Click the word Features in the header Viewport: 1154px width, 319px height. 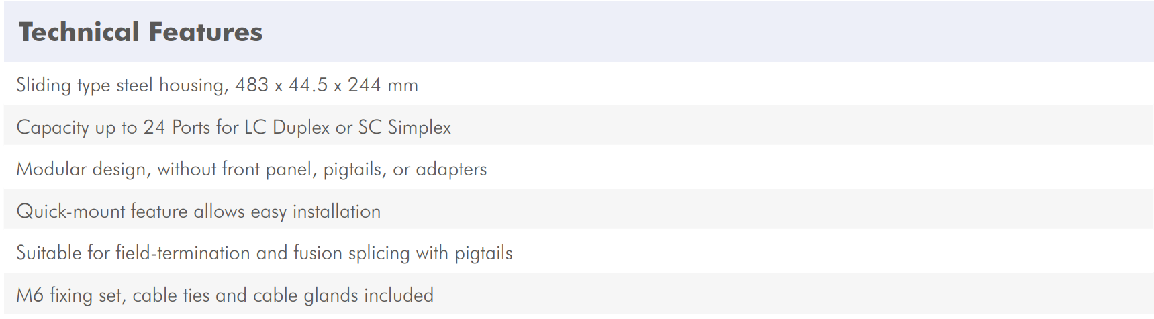(x=205, y=32)
